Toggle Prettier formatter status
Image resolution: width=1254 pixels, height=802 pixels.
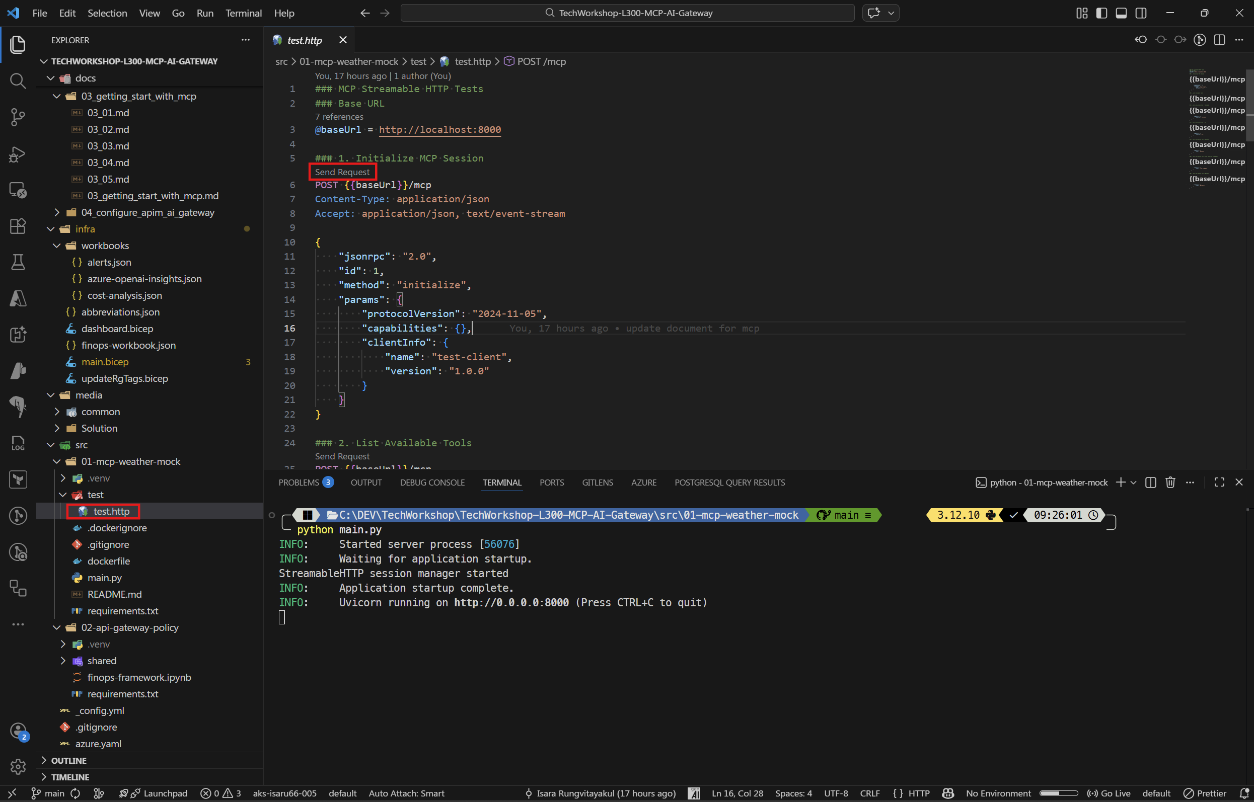[1205, 793]
